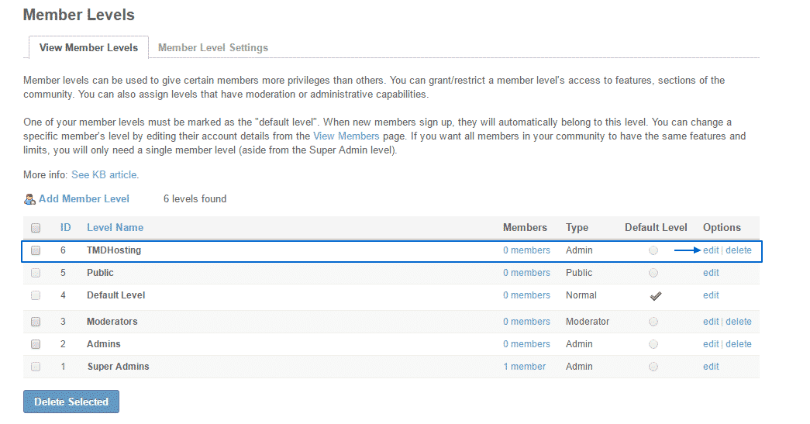The image size is (810, 424).
Task: View the 1 member of Super Admins
Action: (x=523, y=367)
